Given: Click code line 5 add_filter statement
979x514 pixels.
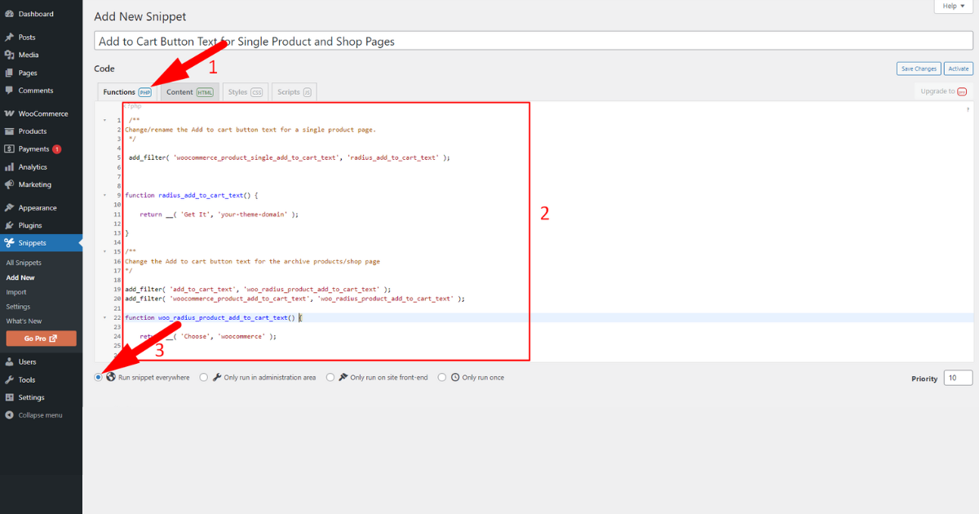Looking at the screenshot, I should point(289,158).
